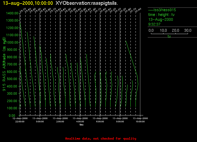
Task: Click the 9:32:37 legend time
Action: (x=154, y=24)
